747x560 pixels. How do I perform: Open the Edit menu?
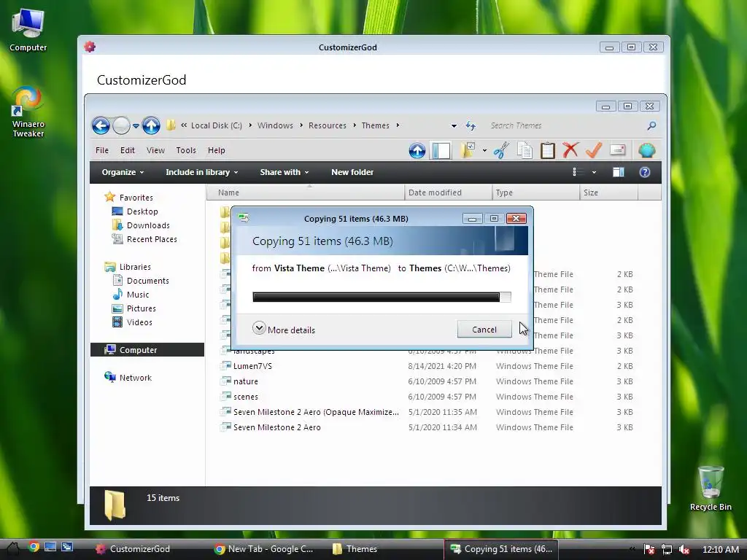point(127,150)
